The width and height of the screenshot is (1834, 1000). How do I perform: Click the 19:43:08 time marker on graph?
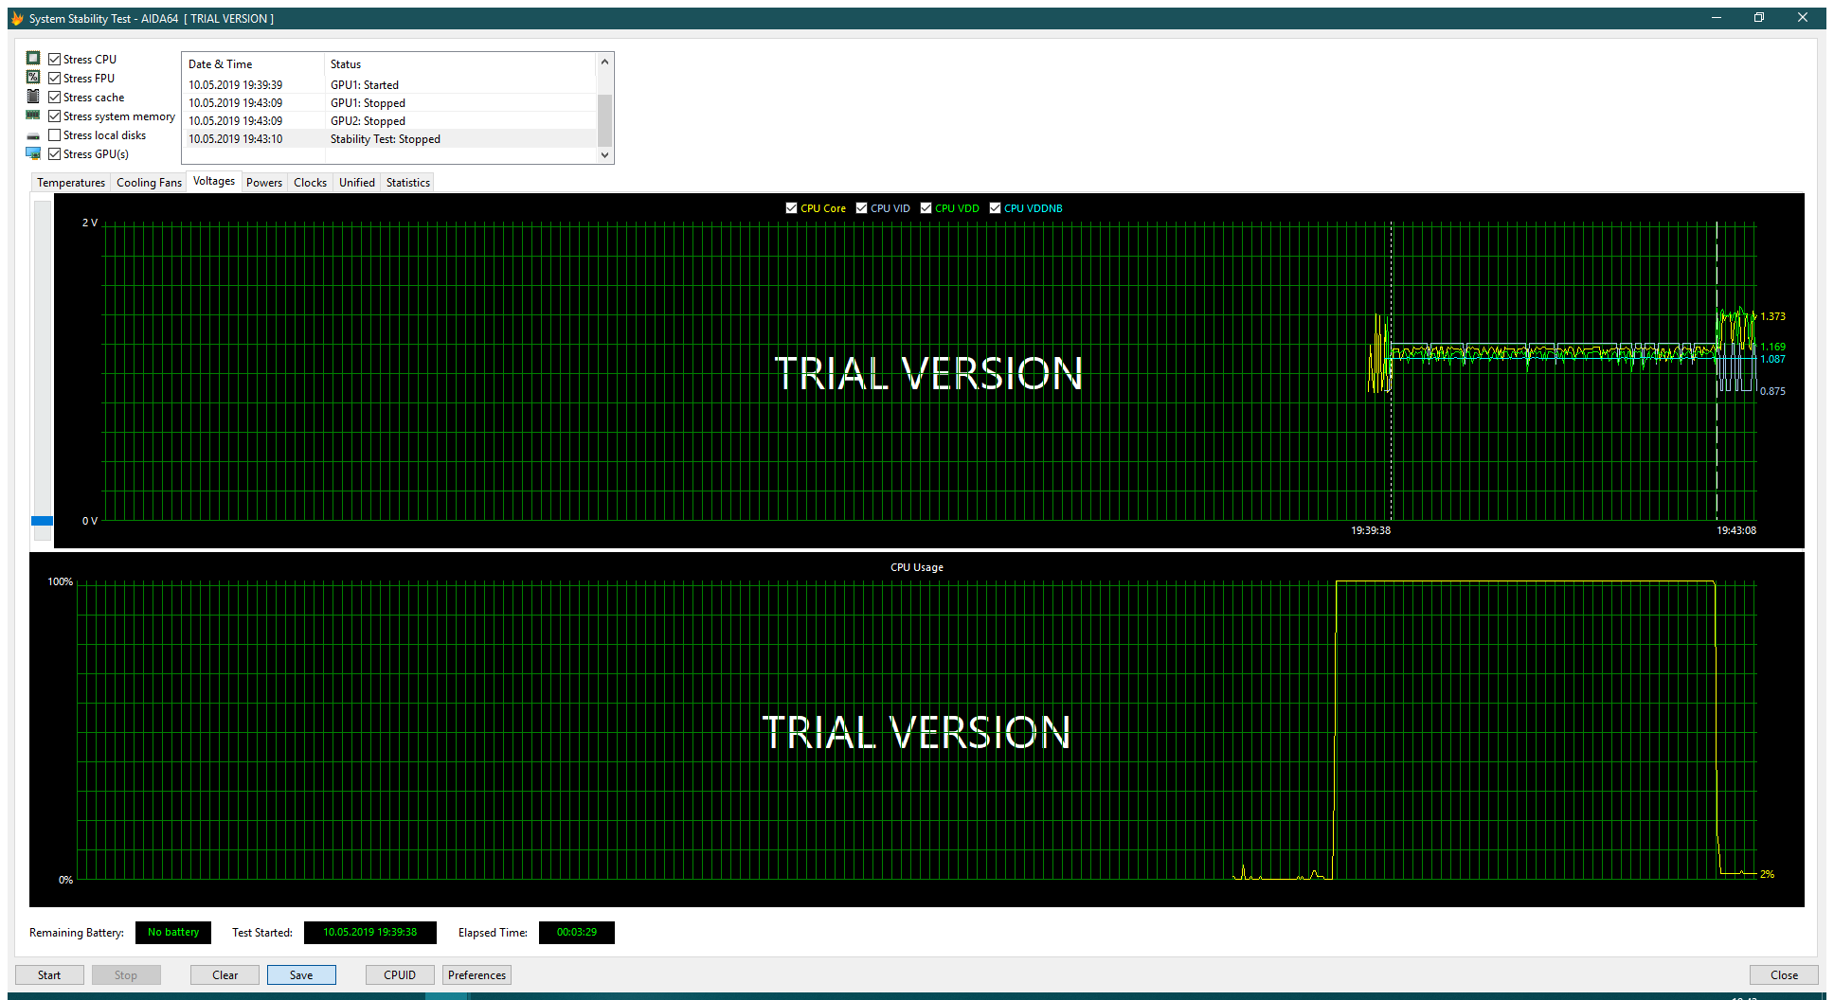tap(1736, 530)
